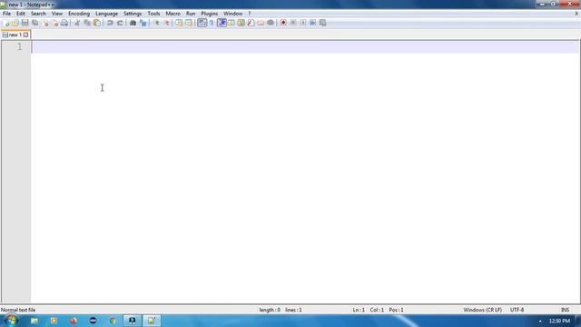
Task: Print the document from toolbar
Action: (64, 23)
